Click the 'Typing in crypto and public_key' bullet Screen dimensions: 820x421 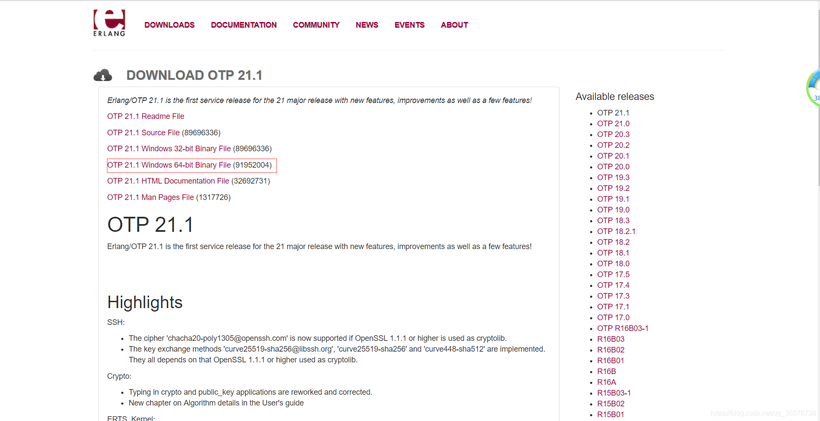point(250,392)
